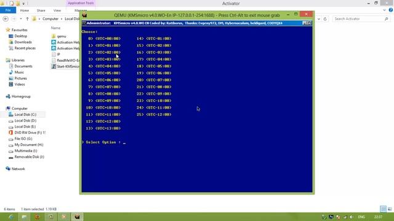Open File Explorer from the taskbar
394x221 pixels.
(24, 217)
